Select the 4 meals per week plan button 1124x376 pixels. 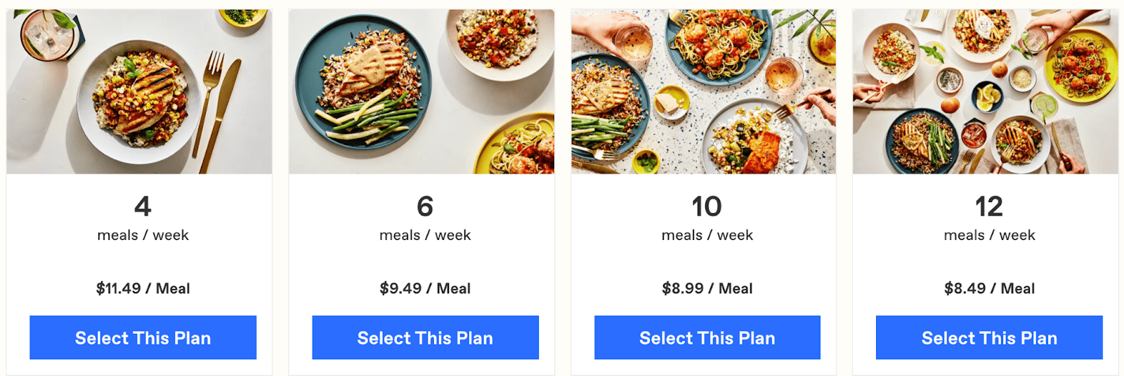pos(143,337)
